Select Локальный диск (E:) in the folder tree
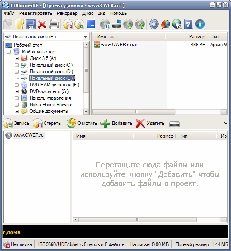This screenshot has height=251, width=231. pos(52,78)
